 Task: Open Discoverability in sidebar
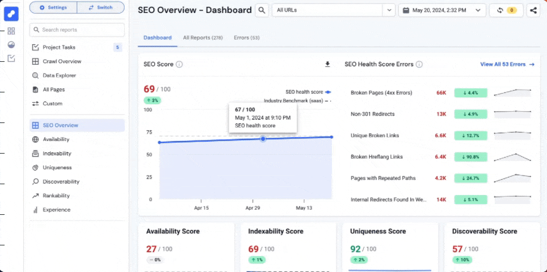[77, 181]
